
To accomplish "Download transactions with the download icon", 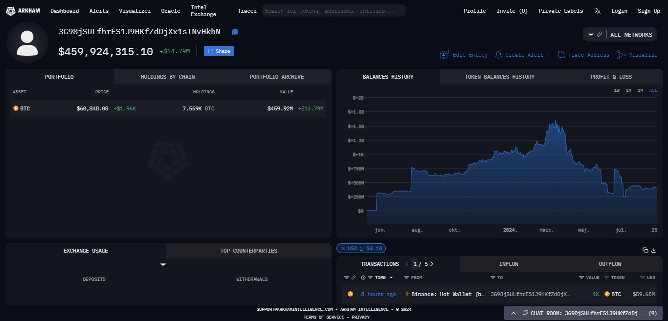I will (654, 250).
